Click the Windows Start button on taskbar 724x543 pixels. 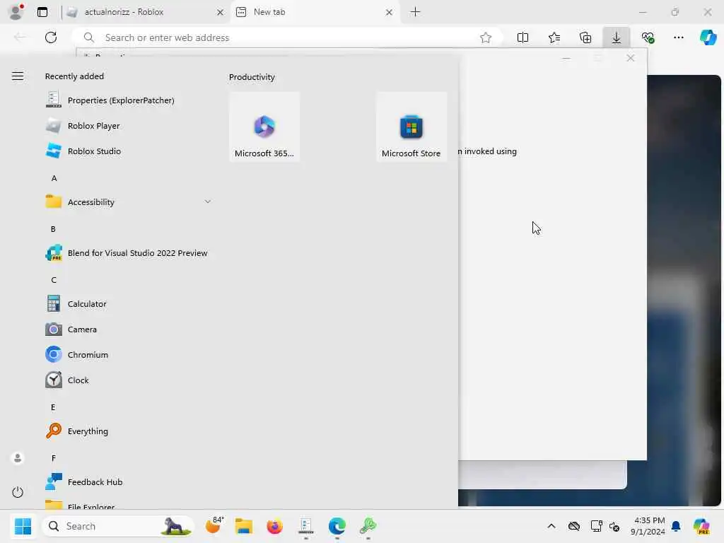tap(23, 526)
